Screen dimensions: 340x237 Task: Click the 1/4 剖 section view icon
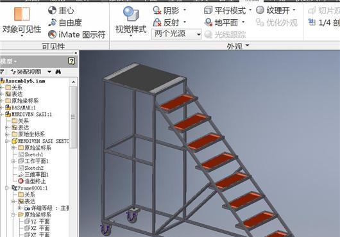click(x=312, y=22)
